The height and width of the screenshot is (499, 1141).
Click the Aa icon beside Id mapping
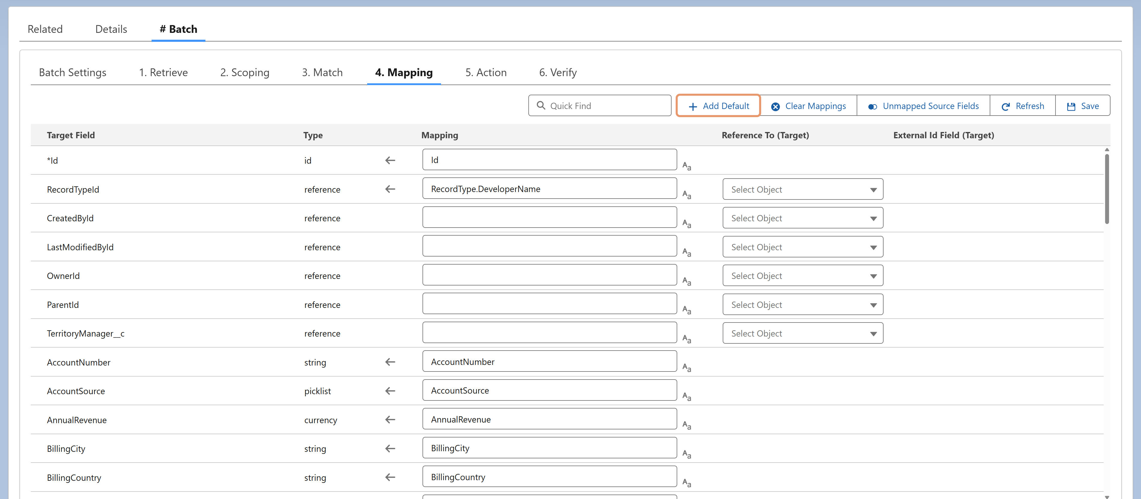(687, 166)
